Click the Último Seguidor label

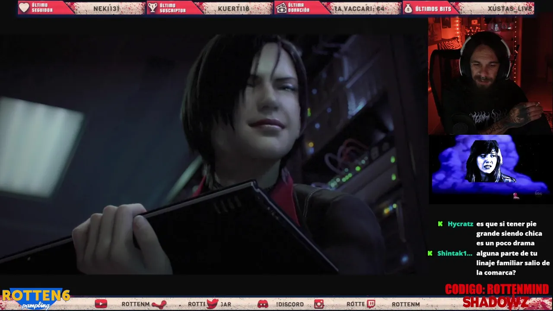tap(42, 7)
